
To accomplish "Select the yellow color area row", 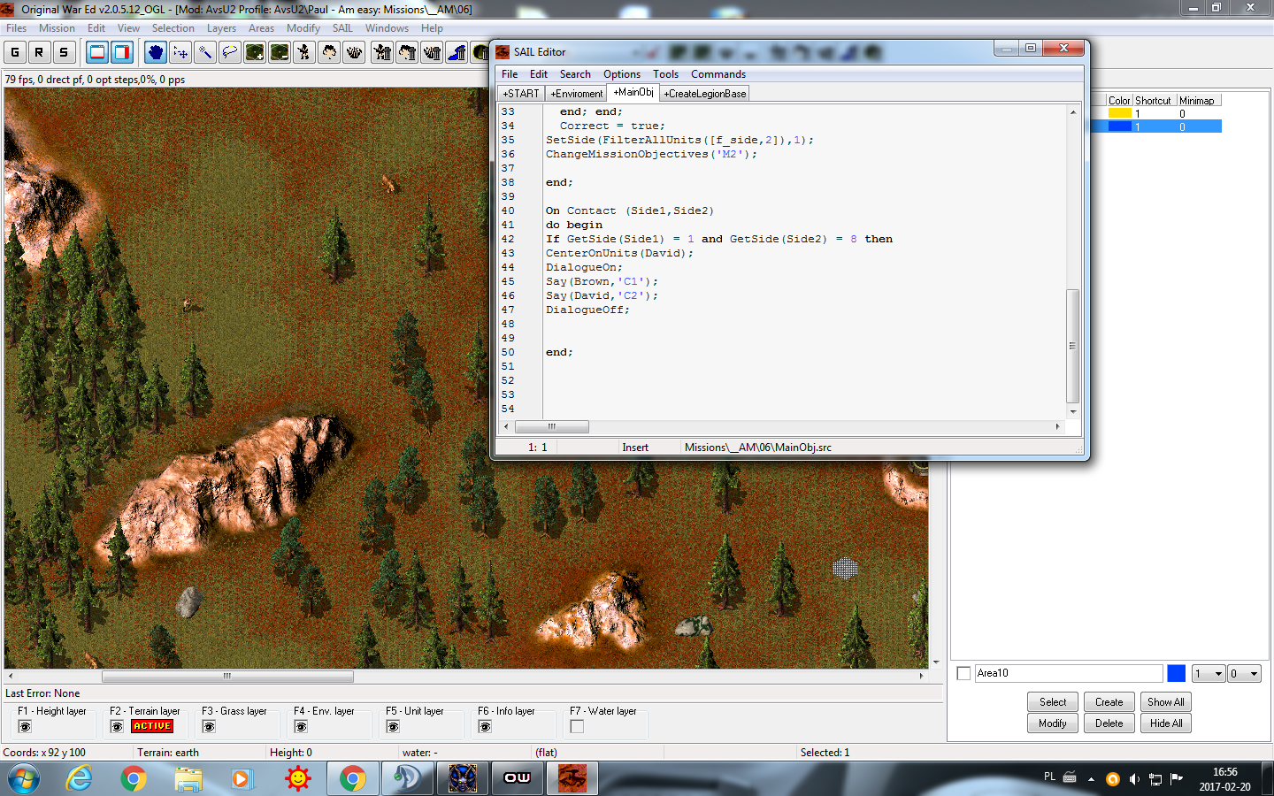I will [x=1155, y=113].
